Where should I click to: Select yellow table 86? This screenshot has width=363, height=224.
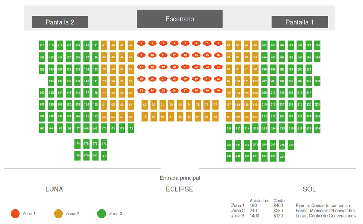216,116
